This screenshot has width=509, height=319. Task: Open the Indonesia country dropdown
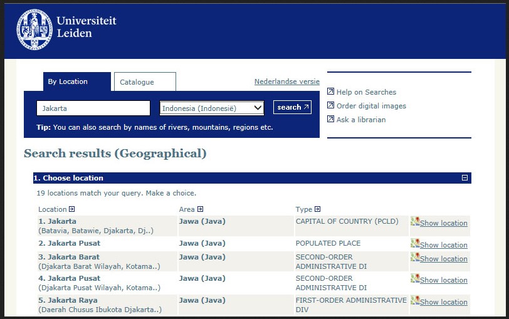[212, 108]
